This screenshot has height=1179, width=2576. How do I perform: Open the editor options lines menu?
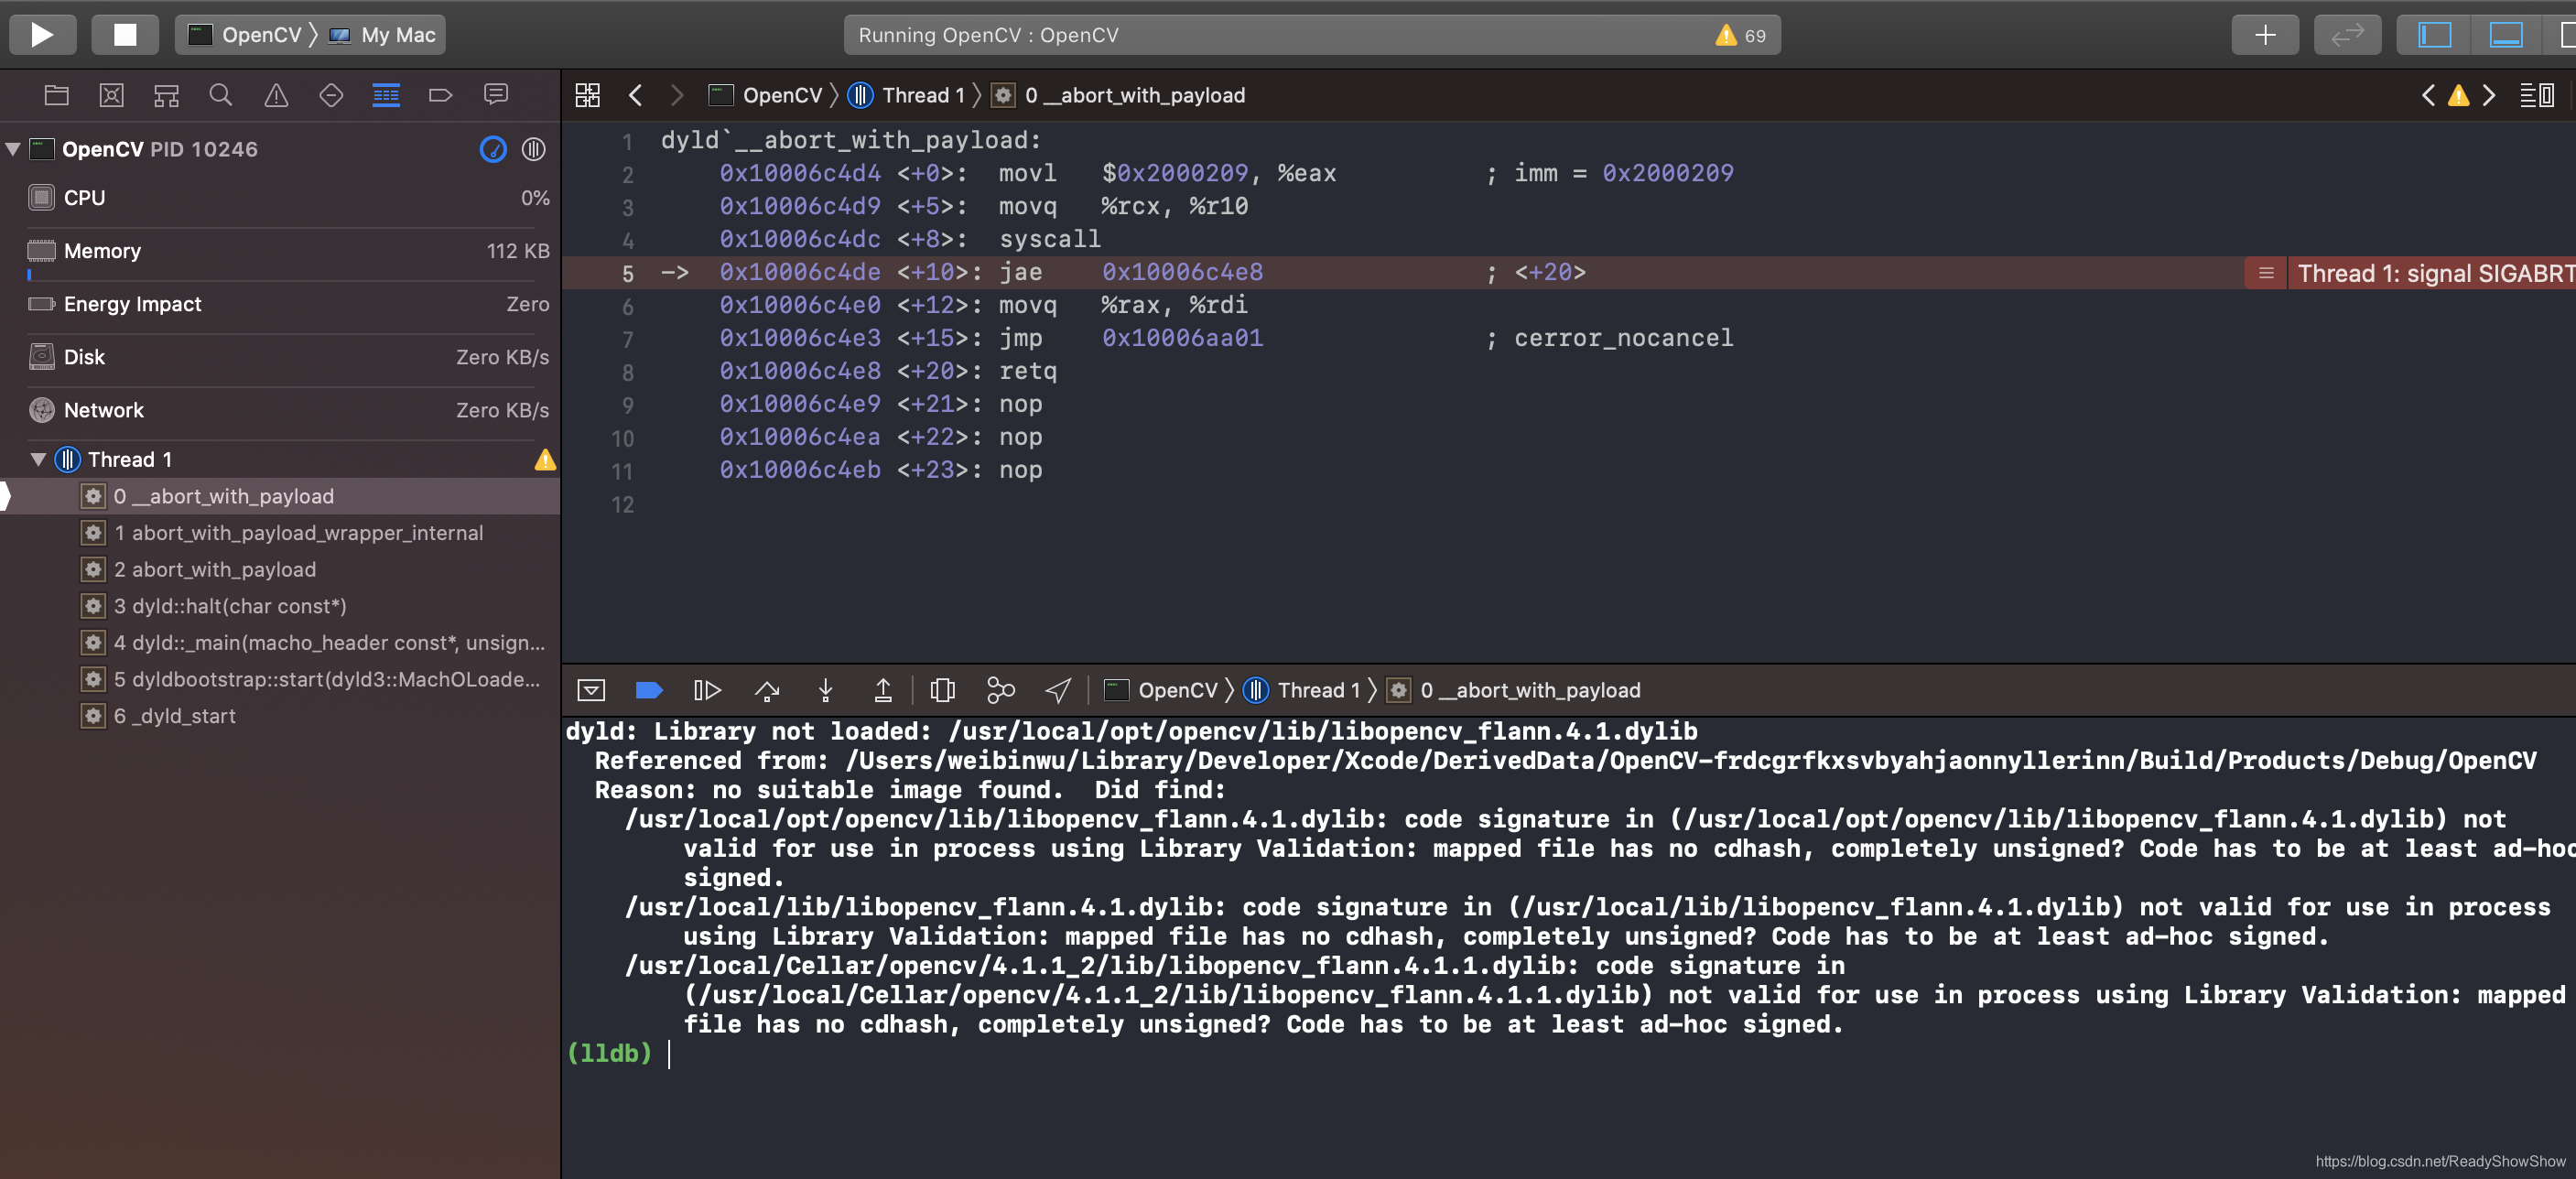click(x=2537, y=95)
